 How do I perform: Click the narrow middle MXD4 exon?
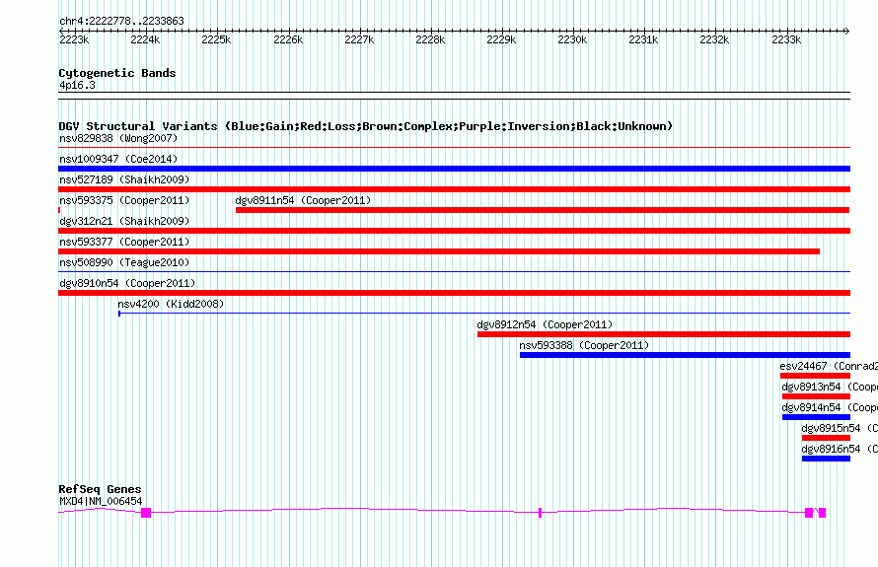(x=540, y=513)
